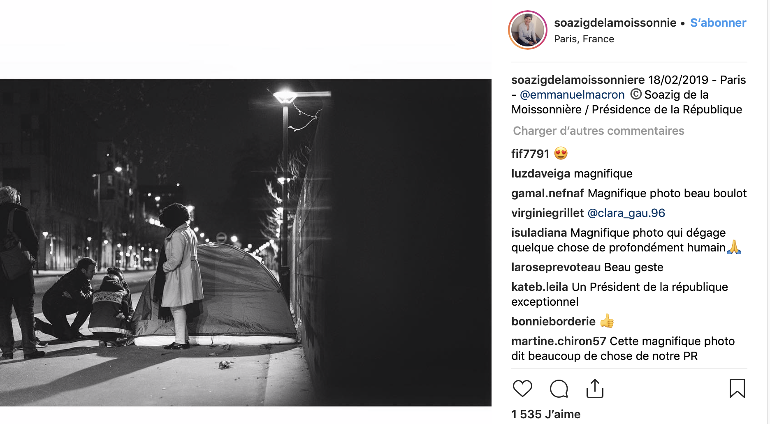Screen dimensions: 770x424
Task: Share the post via share icon
Action: click(x=595, y=388)
